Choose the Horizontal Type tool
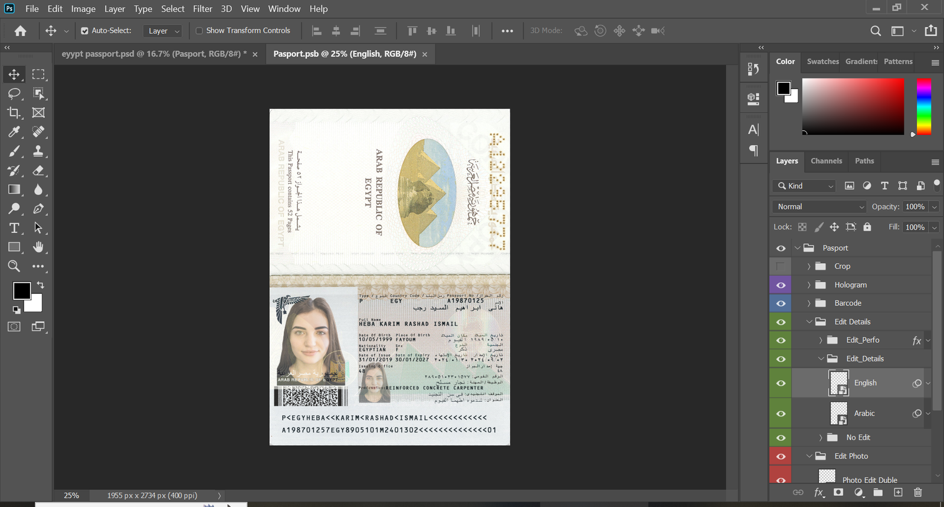The image size is (944, 507). [14, 228]
